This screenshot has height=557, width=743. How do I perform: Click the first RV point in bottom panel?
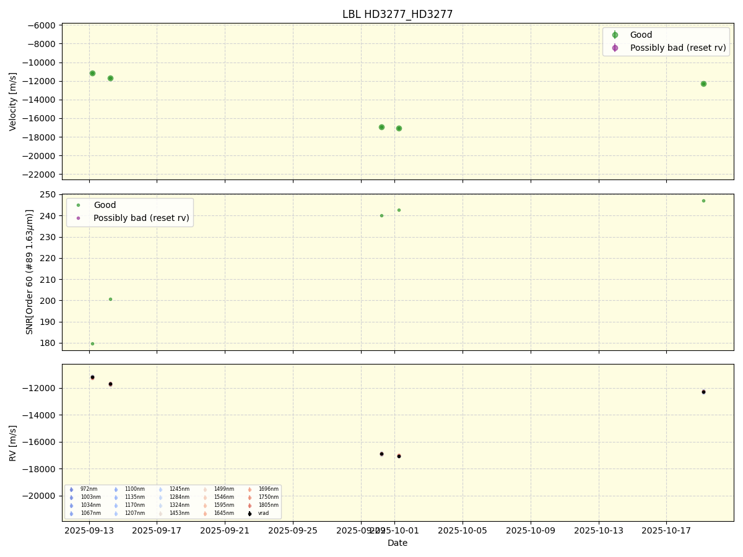coord(92,377)
